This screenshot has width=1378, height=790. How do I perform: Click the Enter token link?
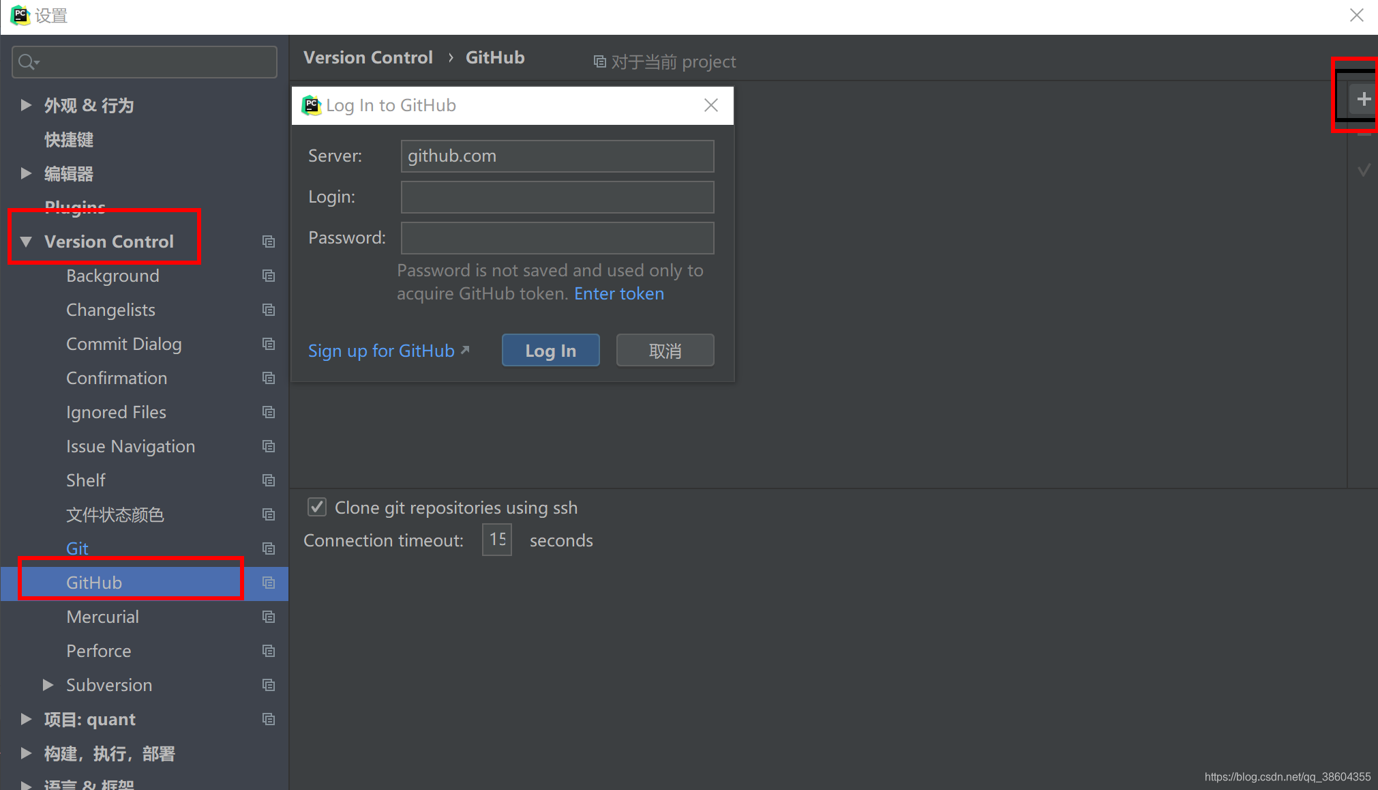coord(618,293)
